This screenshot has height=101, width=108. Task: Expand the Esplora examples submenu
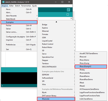pos(56,28)
